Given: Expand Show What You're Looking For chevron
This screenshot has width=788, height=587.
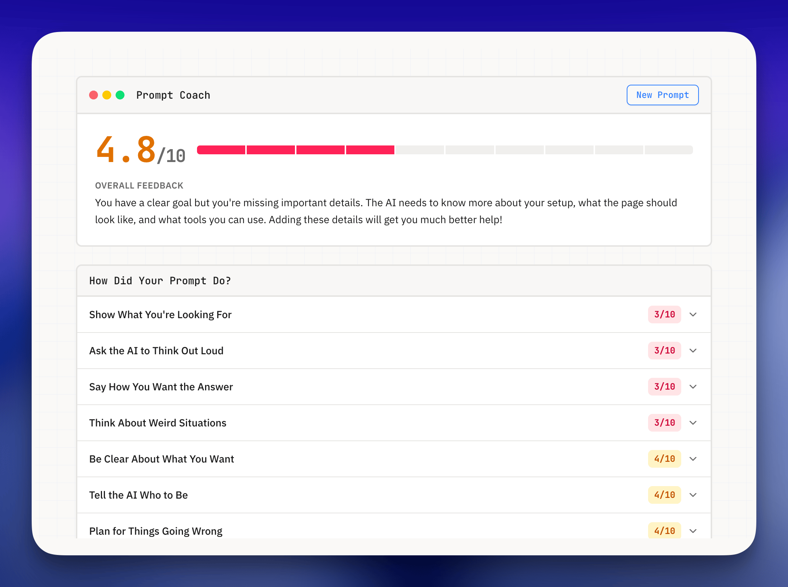Looking at the screenshot, I should pyautogui.click(x=693, y=314).
